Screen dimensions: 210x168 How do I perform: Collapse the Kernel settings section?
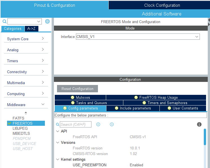pos(58,160)
